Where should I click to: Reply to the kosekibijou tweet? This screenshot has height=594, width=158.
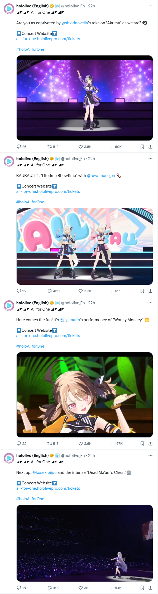click(x=21, y=588)
